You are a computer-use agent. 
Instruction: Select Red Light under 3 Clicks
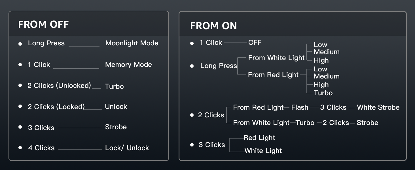click(x=259, y=138)
